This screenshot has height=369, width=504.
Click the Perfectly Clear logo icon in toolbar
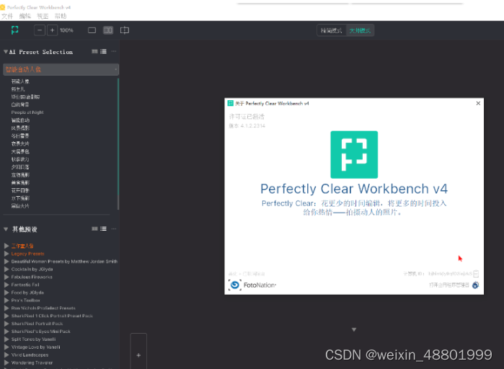pyautogui.click(x=15, y=30)
